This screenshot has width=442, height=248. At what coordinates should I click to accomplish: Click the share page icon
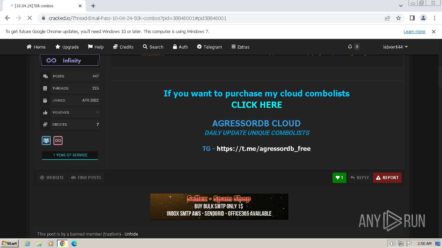(x=387, y=18)
